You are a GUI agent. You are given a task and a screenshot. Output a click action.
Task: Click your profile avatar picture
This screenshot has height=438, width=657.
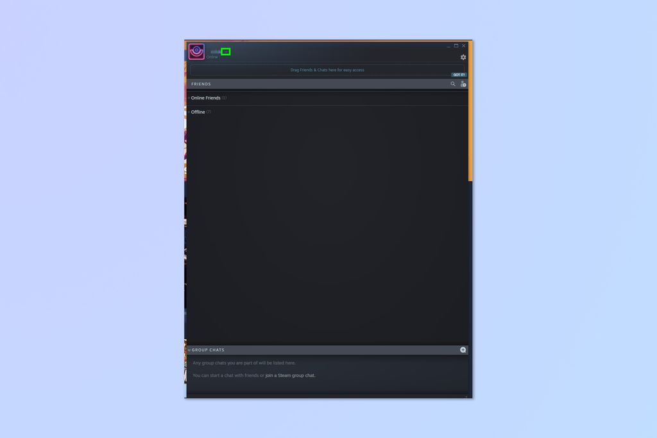(196, 51)
